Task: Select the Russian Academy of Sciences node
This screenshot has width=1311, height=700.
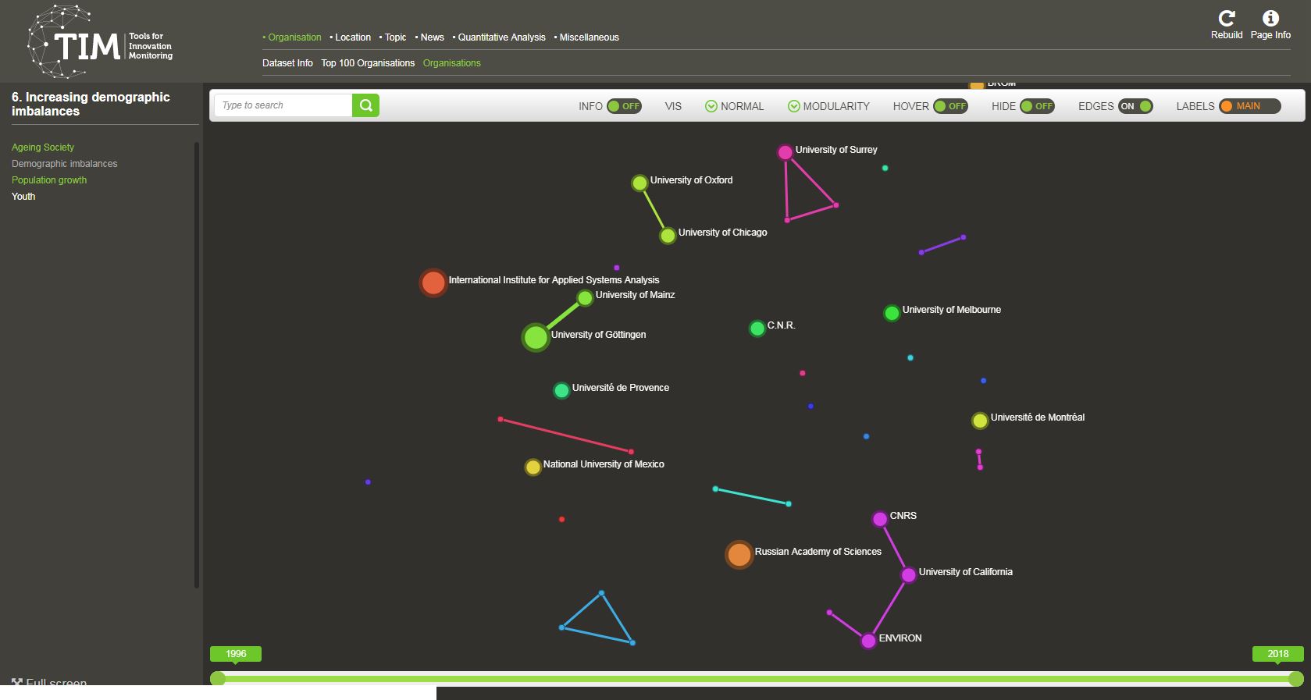Action: 739,555
